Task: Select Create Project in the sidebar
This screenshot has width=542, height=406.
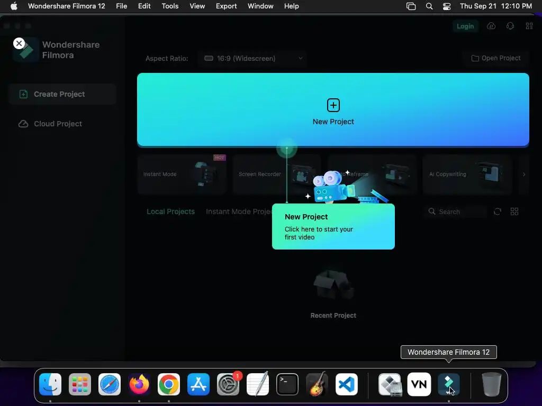Action: (x=62, y=94)
